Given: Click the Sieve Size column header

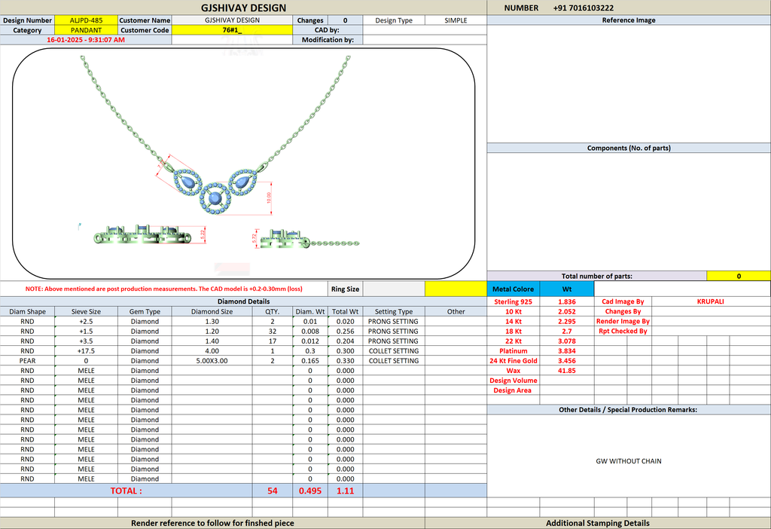Looking at the screenshot, I should [x=86, y=311].
